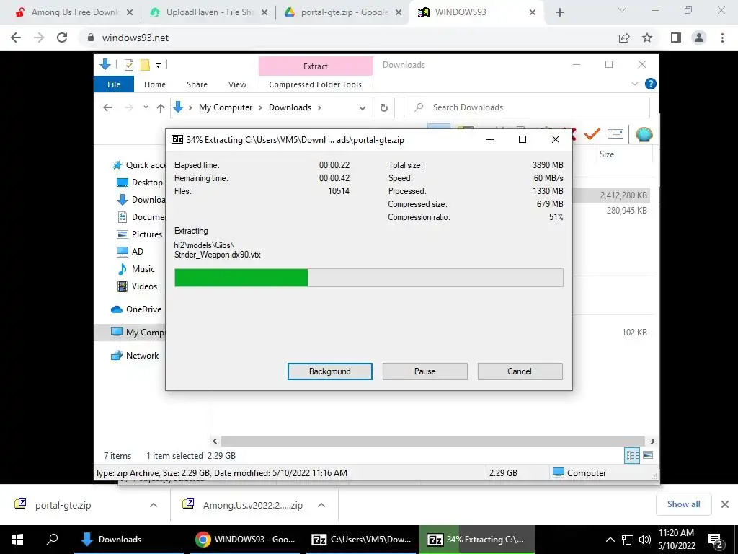Screen dimensions: 738x554
Task: Click Show all downloads button
Action: 683,504
